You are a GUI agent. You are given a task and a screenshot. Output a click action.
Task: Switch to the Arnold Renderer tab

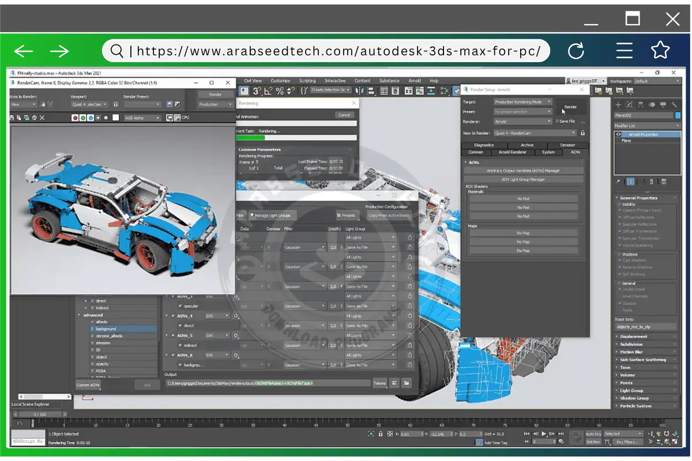[x=513, y=152]
